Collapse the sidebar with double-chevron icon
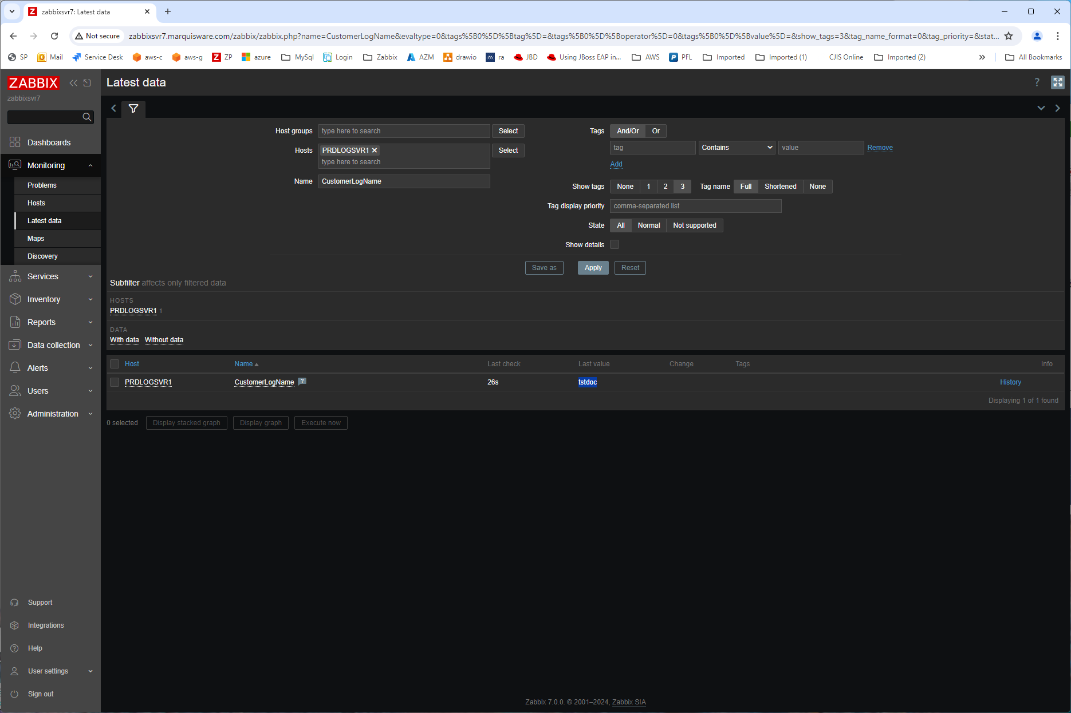The width and height of the screenshot is (1071, 713). 73,83
